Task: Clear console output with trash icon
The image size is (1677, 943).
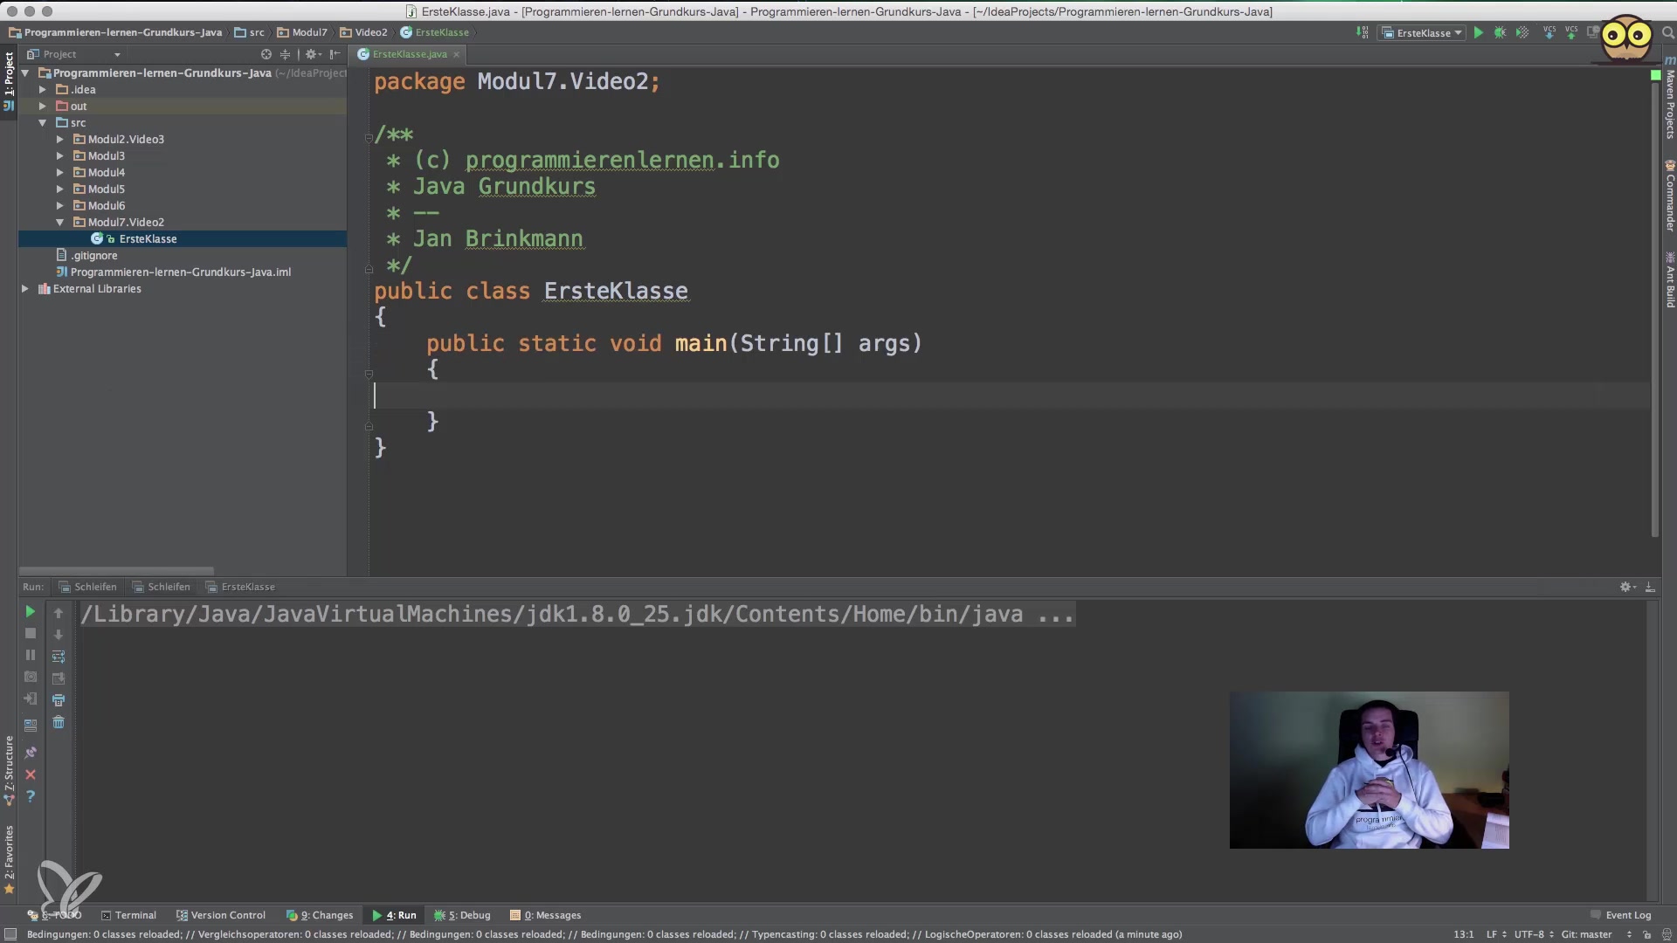Action: coord(59,722)
